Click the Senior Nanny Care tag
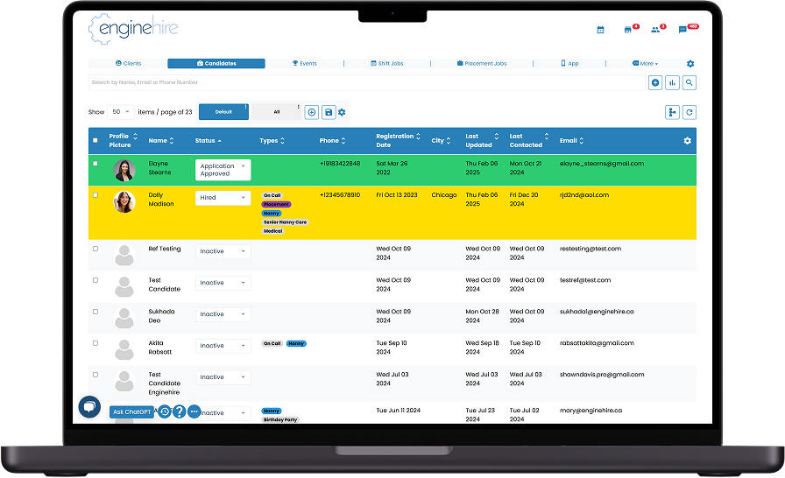The image size is (785, 478). click(x=285, y=222)
